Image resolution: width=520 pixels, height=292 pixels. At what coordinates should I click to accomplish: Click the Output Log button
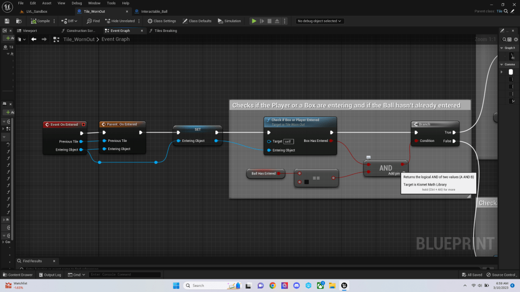(x=50, y=275)
